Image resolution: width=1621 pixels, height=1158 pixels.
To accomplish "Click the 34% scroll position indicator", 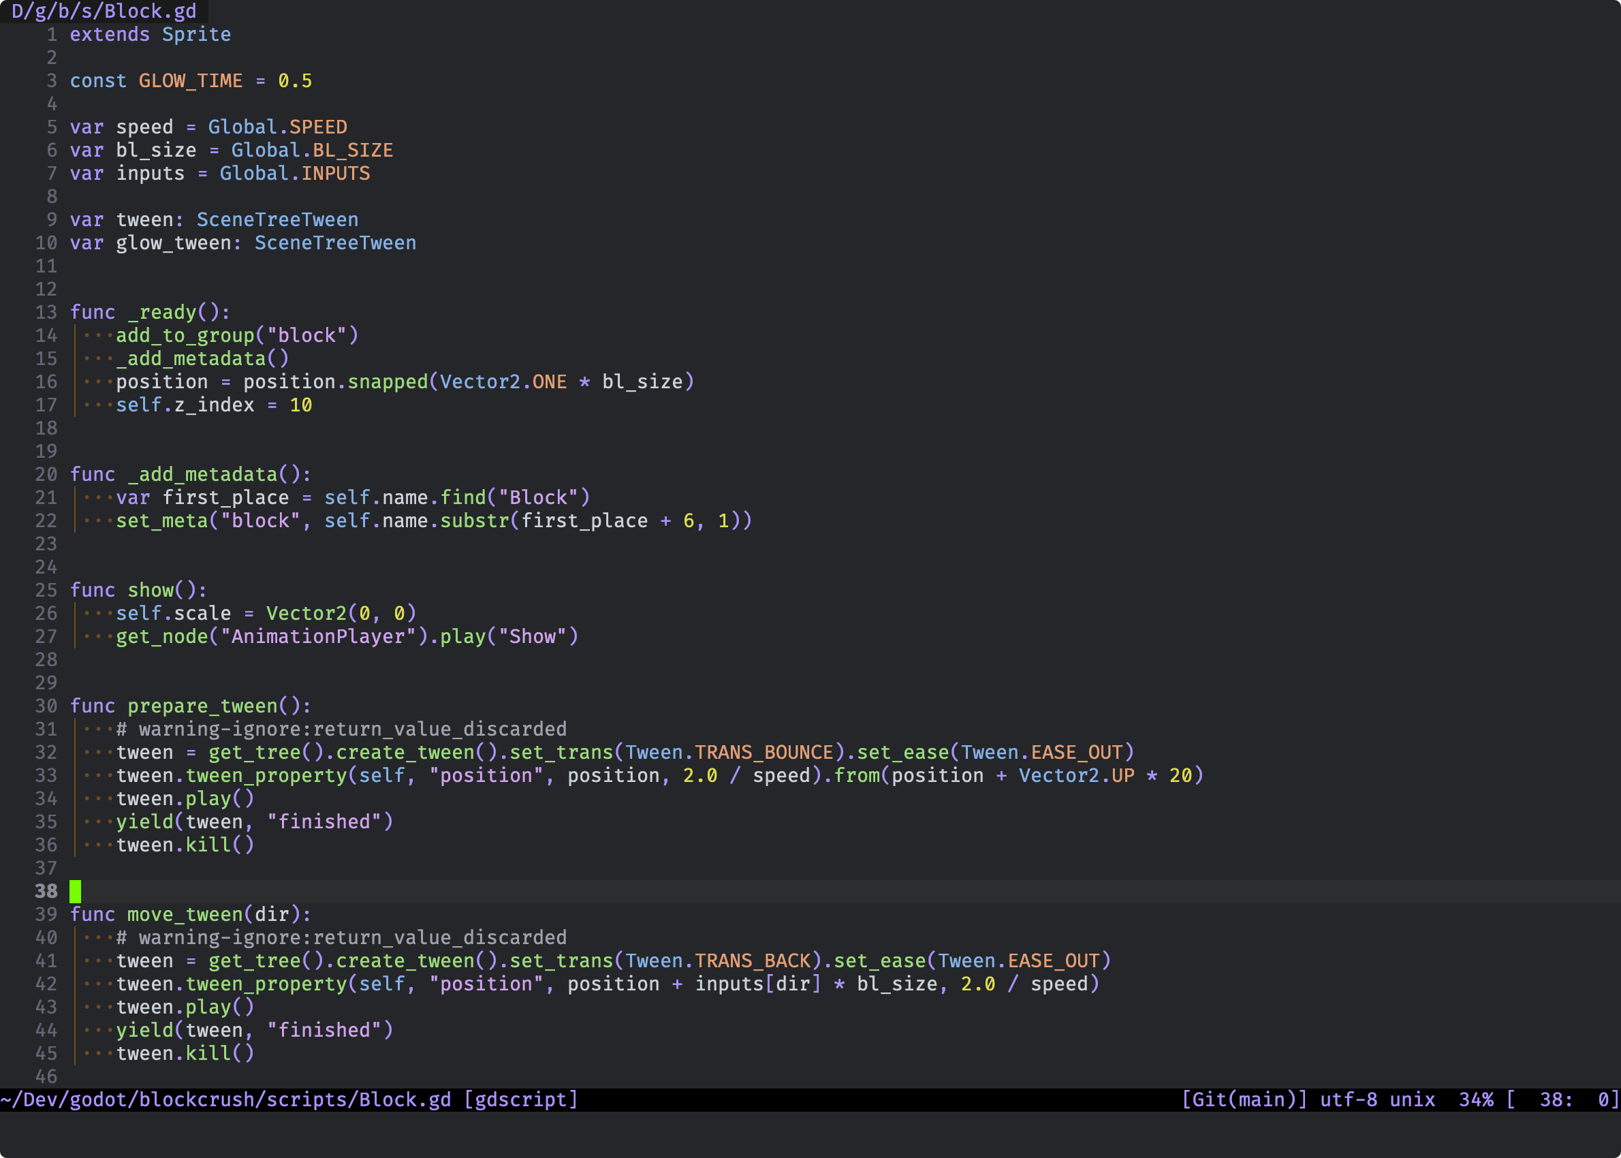I will point(1477,1099).
